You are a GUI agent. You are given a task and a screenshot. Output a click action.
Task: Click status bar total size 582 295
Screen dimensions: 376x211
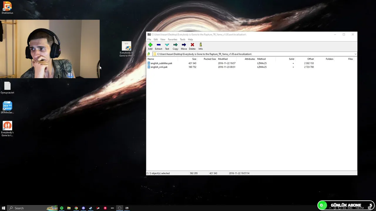(x=194, y=173)
